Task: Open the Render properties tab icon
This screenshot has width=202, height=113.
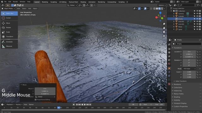Action: [x=169, y=49]
